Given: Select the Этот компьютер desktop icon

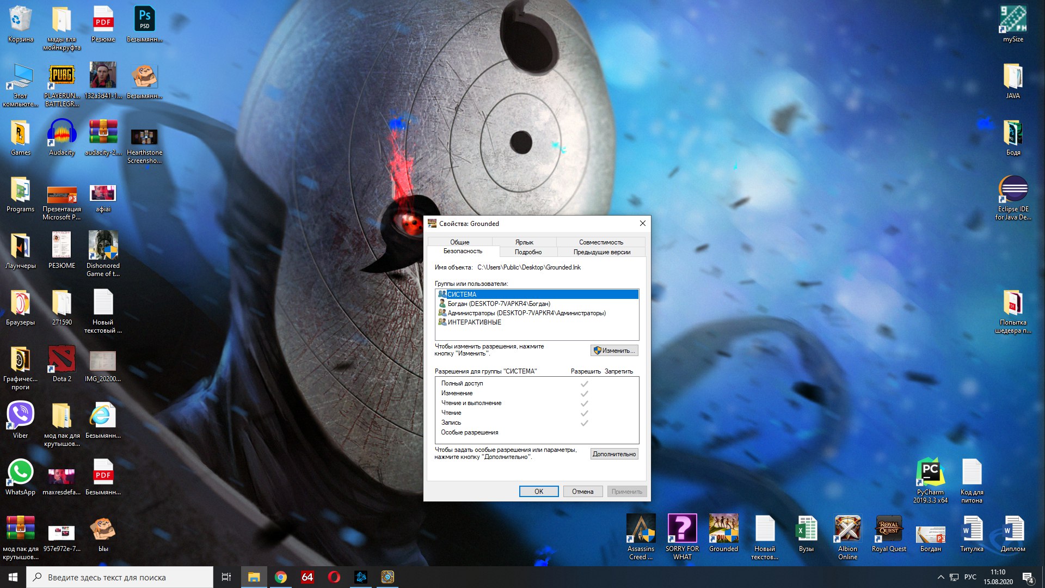Looking at the screenshot, I should click(x=20, y=84).
